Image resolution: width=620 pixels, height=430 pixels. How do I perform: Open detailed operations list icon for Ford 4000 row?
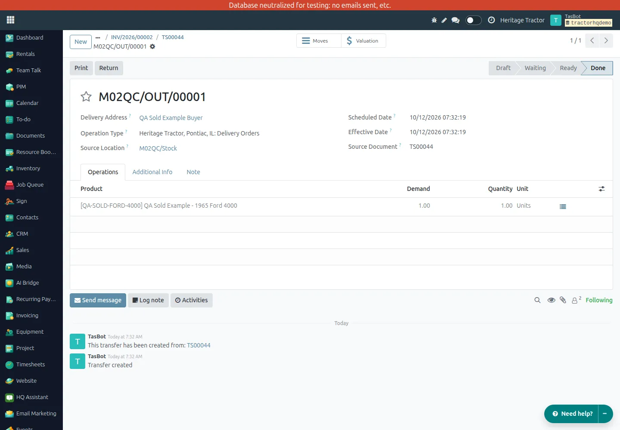[x=563, y=206]
